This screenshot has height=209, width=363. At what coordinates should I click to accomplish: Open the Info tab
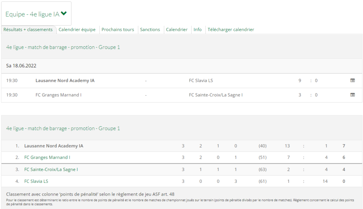(197, 30)
